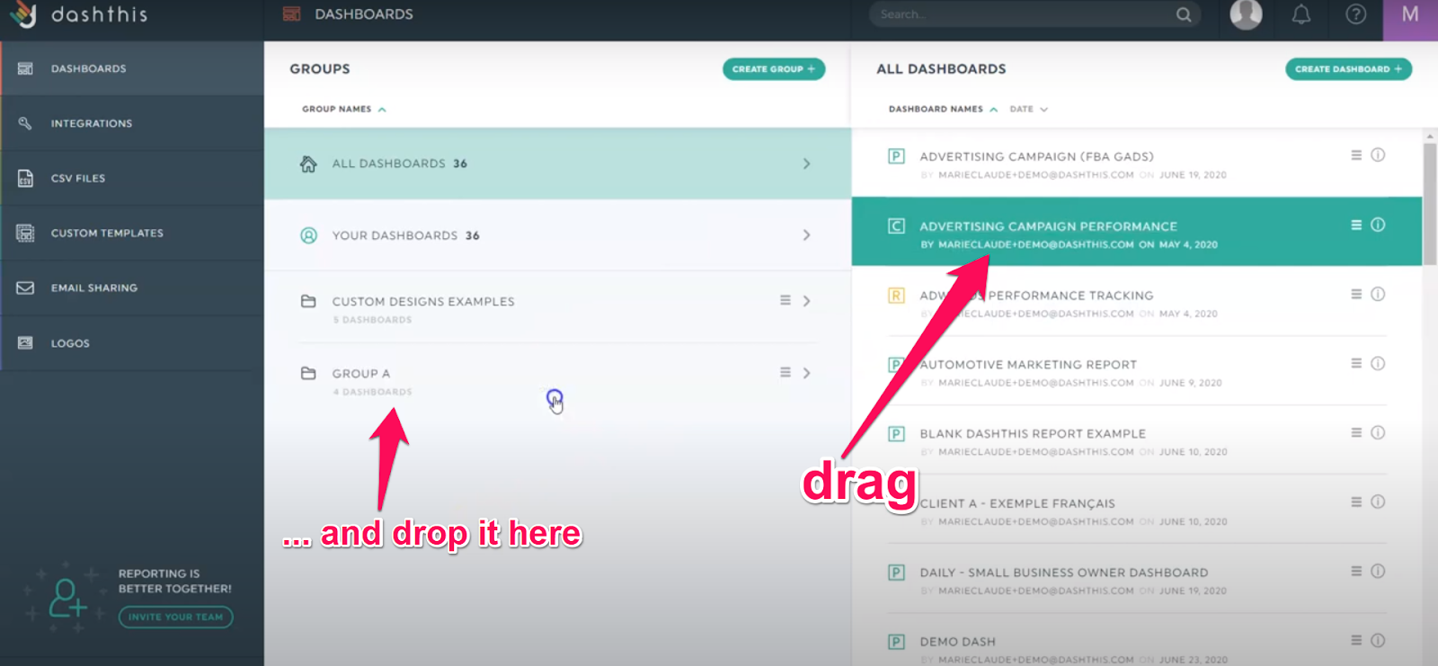Show info for Advertising Campaign Performance
The image size is (1438, 666).
pyautogui.click(x=1378, y=225)
